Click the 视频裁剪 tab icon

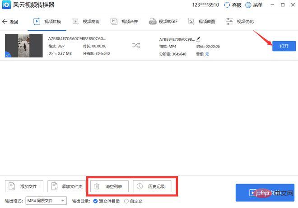[x=75, y=21]
